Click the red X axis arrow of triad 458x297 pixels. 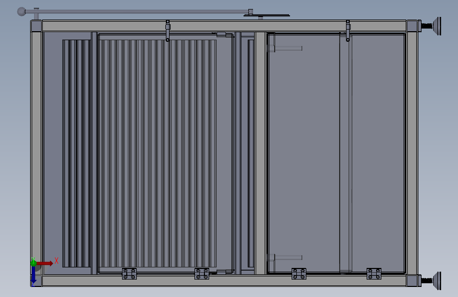pos(45,263)
